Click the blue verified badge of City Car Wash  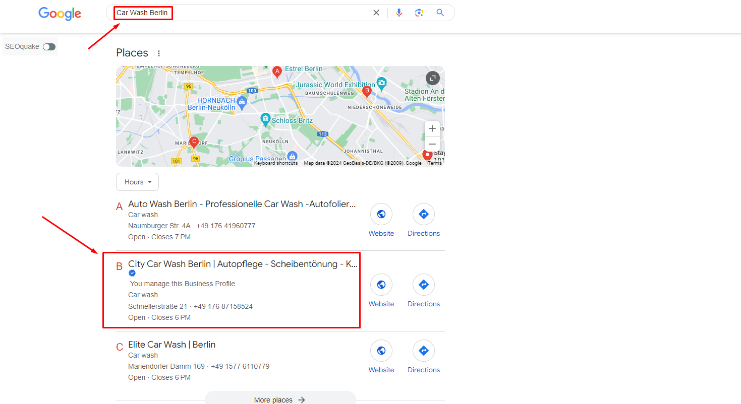132,273
